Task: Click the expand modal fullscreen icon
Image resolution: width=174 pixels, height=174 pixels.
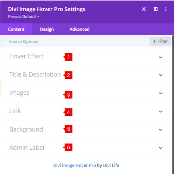Action: pyautogui.click(x=144, y=9)
